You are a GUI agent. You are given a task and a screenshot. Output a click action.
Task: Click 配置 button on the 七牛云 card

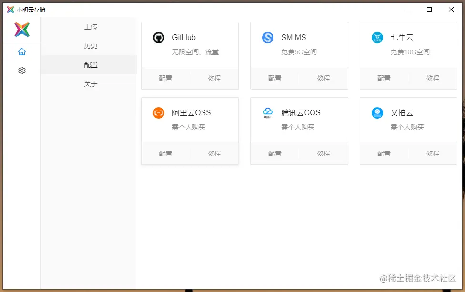[384, 78]
